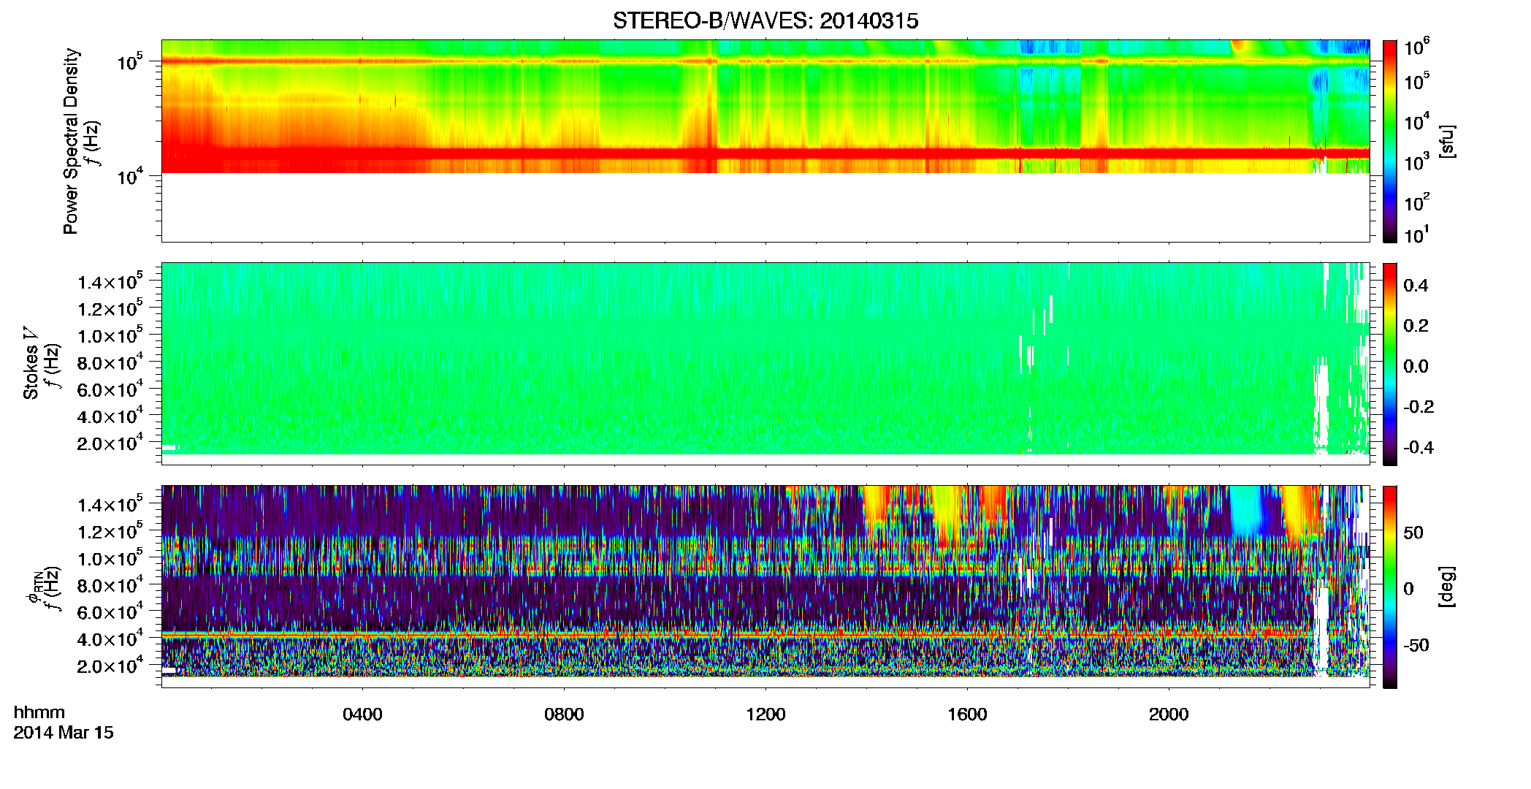Click the 2014 Mar 15 date label
The image size is (1531, 789).
tap(64, 732)
